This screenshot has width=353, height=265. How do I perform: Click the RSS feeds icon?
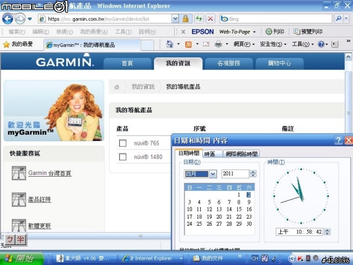pos(188,44)
